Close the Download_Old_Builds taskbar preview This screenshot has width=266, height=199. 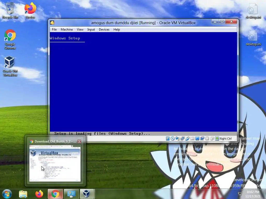pyautogui.click(x=79, y=141)
